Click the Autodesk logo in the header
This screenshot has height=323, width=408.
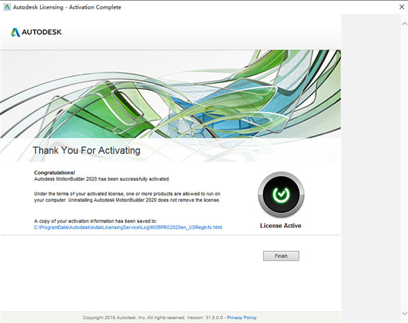click(x=37, y=32)
